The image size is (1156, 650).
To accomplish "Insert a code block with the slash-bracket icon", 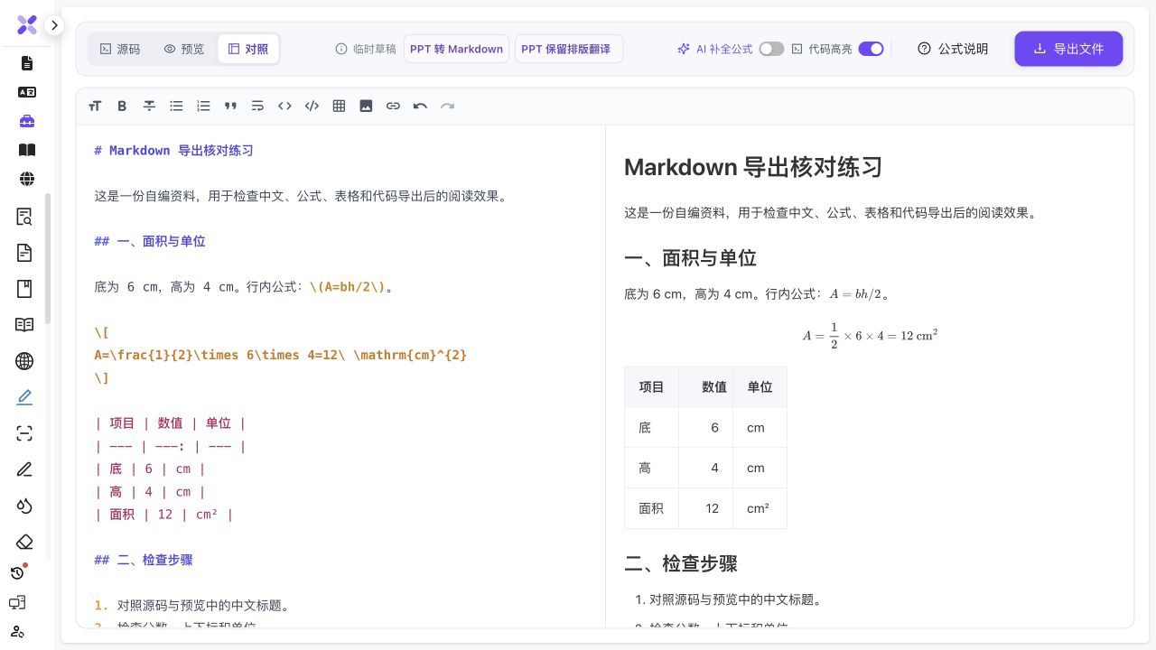I will pos(312,106).
